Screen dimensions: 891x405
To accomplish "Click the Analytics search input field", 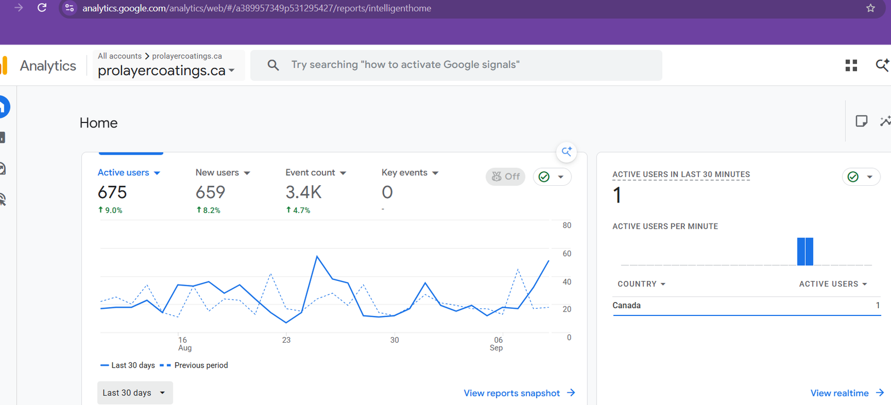I will [456, 65].
